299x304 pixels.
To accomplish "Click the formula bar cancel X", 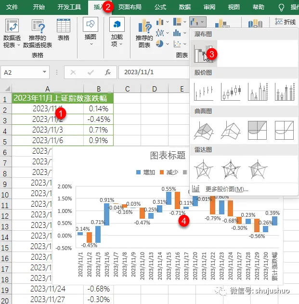I will point(73,72).
